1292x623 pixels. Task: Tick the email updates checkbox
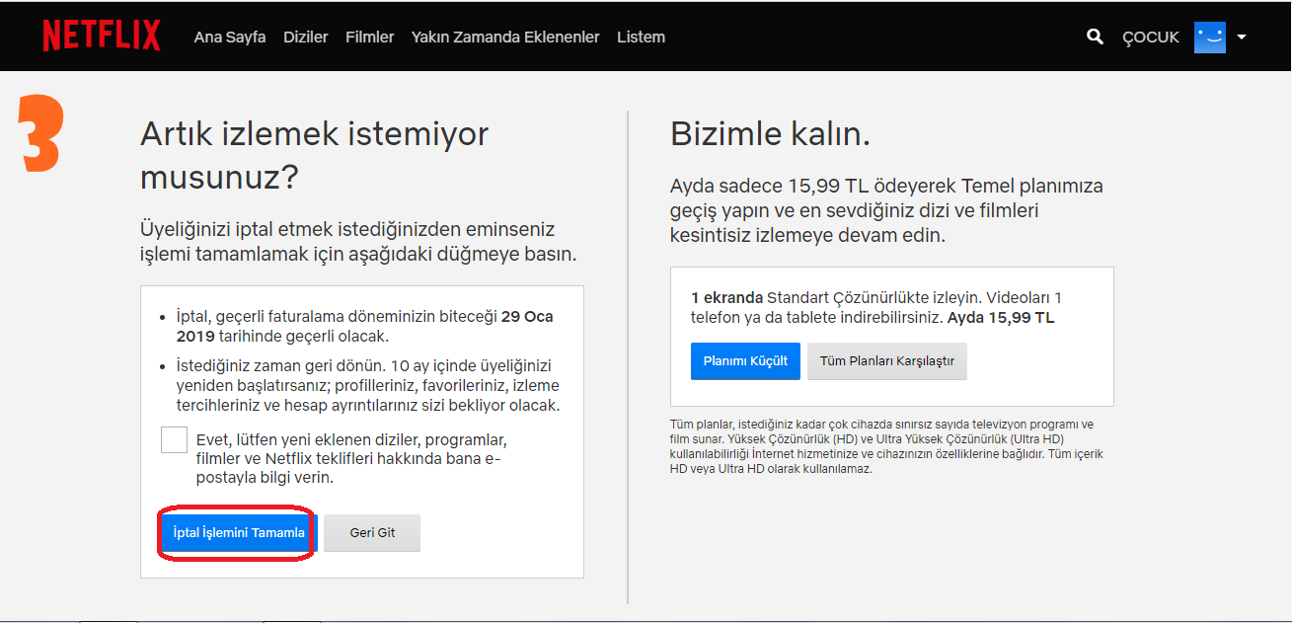174,439
